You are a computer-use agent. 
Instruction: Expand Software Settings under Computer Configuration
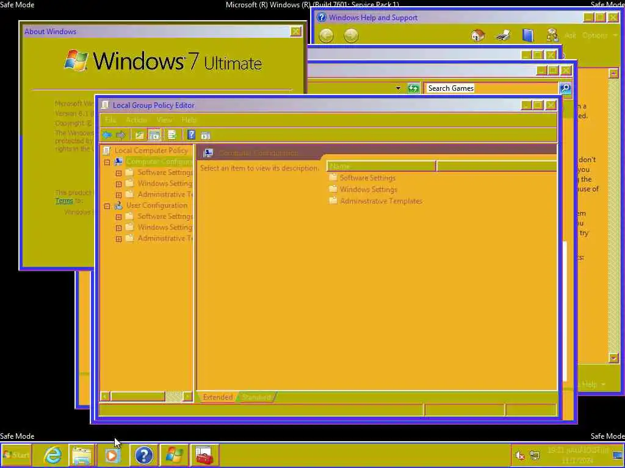click(x=118, y=173)
